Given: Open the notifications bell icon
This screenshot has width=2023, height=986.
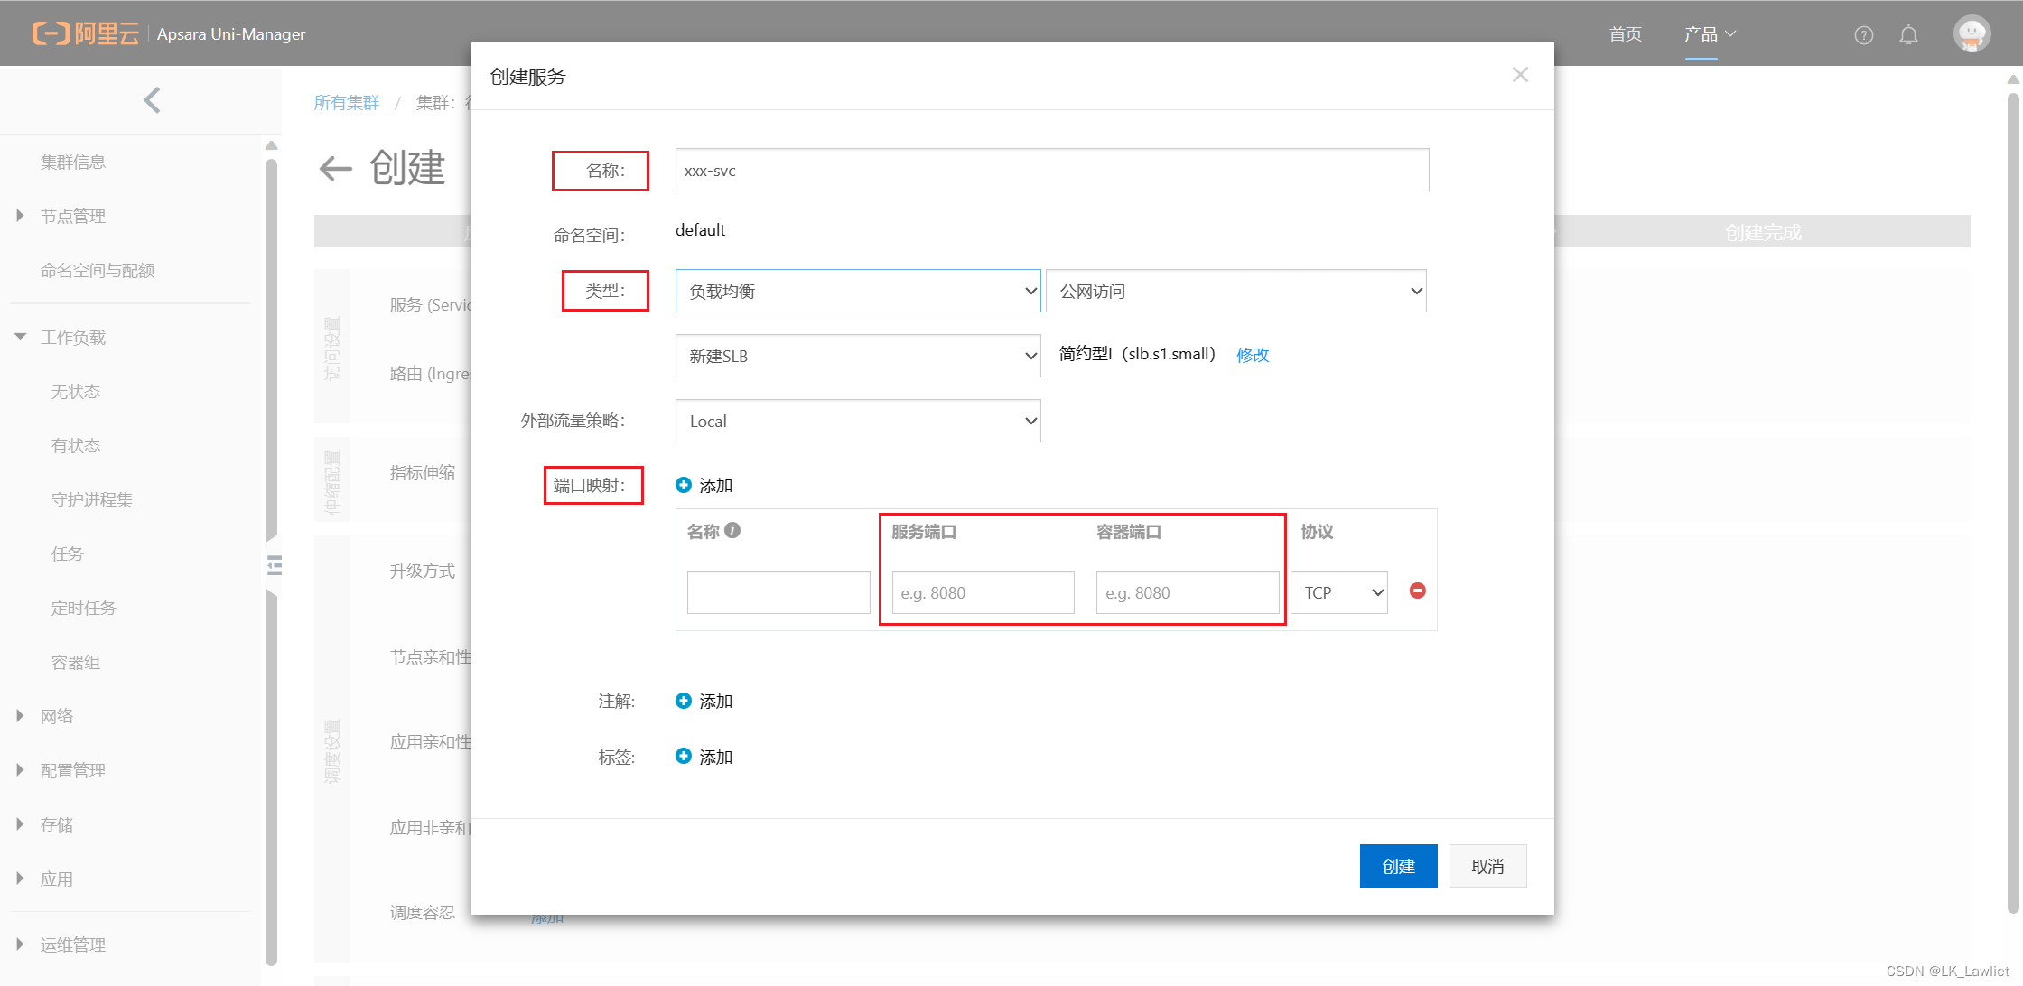Looking at the screenshot, I should click(x=1908, y=35).
